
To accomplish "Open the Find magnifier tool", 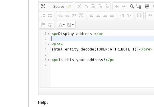I will (x=132, y=6).
